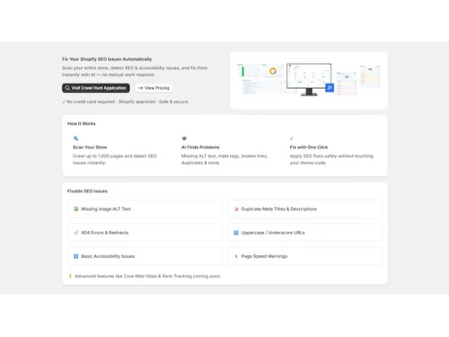Click the magnifier icon above Scan Your Store
This screenshot has height=337, width=449.
[x=75, y=138]
